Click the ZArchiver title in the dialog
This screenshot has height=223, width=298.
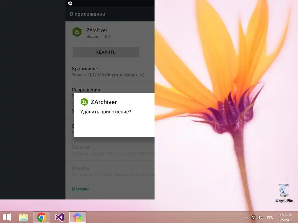(104, 102)
